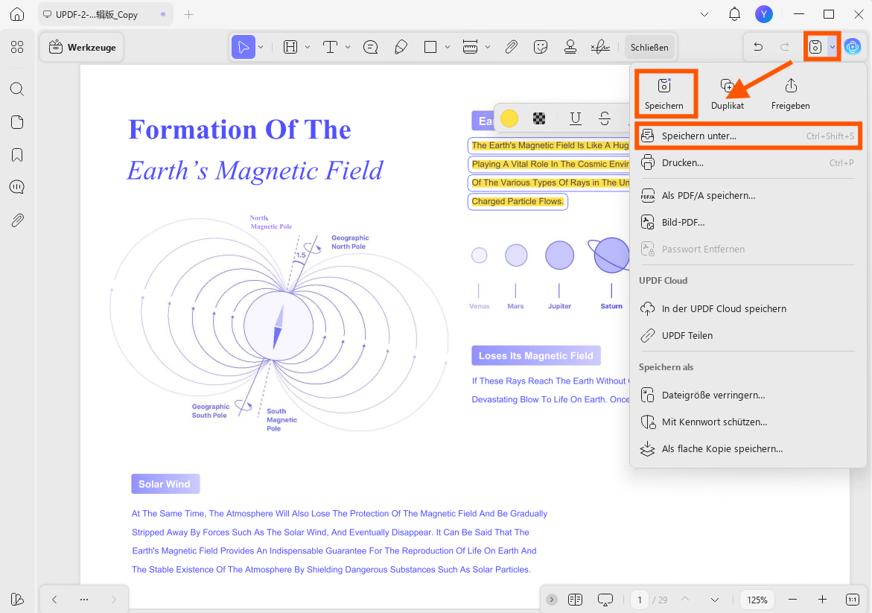Select the text box T tool
This screenshot has width=872, height=613.
(331, 47)
